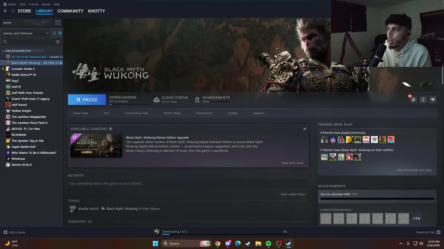Click the activity post text field
This screenshot has height=249, width=444.
188,184
